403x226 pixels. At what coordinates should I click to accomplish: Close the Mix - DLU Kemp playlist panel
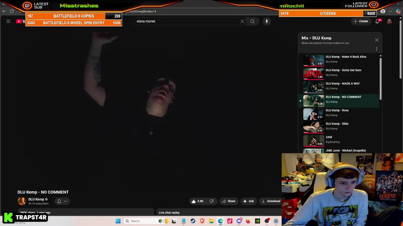tap(377, 40)
